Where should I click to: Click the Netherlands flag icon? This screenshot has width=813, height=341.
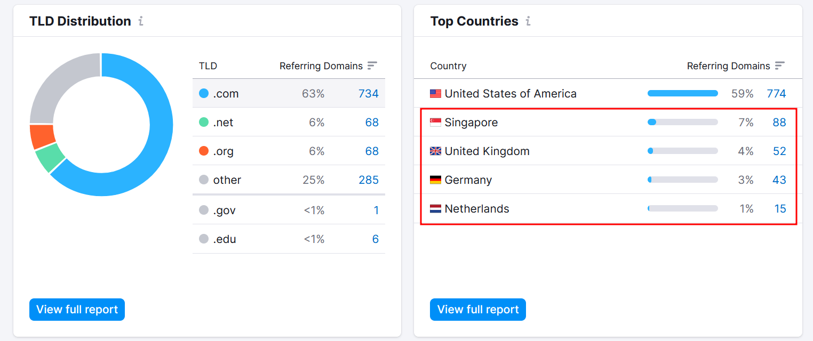[x=435, y=209]
